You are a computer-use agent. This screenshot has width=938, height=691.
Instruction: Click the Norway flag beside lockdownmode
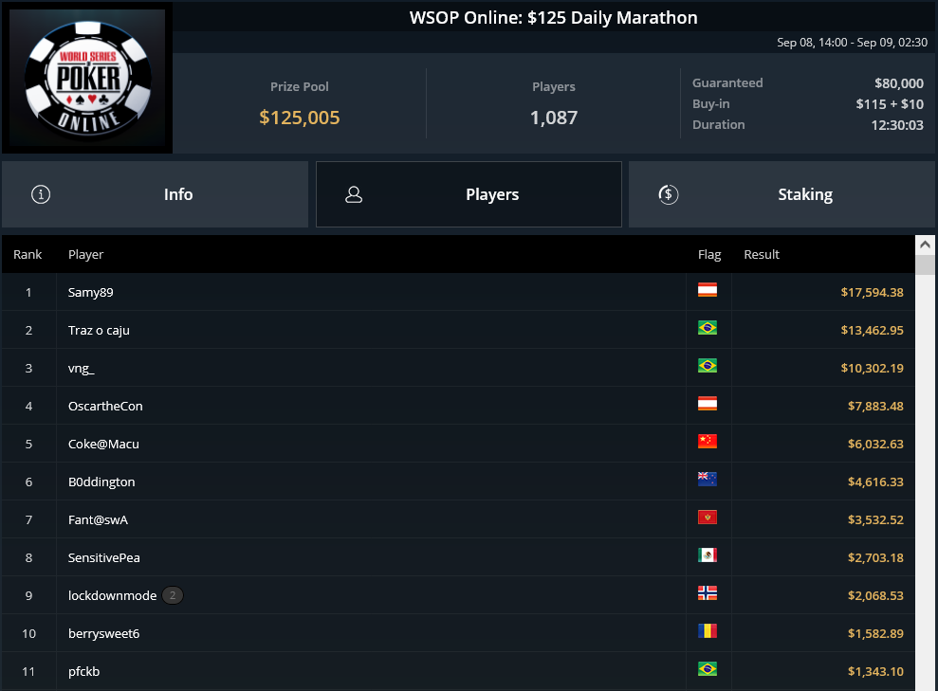point(708,593)
